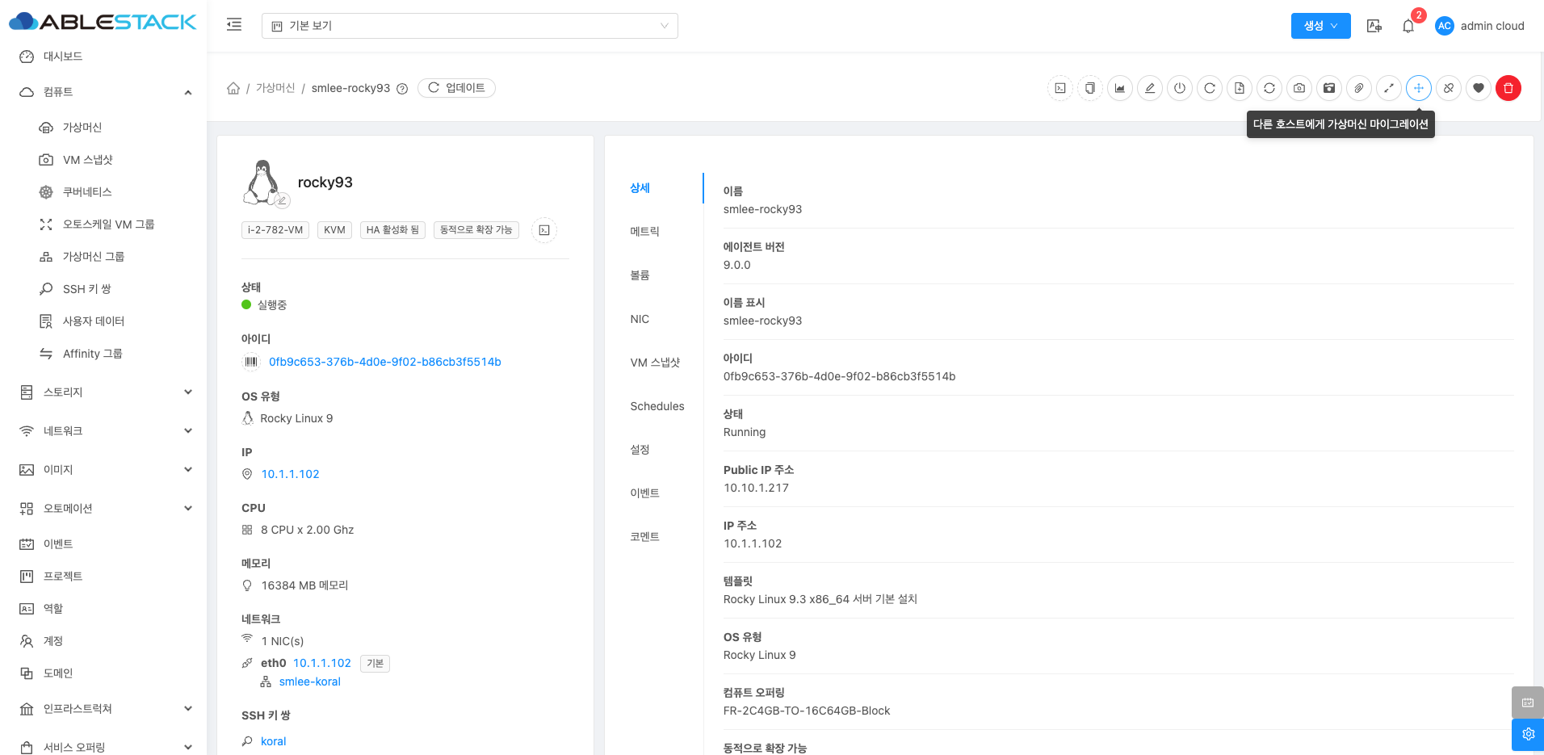Expand the 스토리지 sidebar menu
Image resolution: width=1544 pixels, height=755 pixels.
[105, 392]
